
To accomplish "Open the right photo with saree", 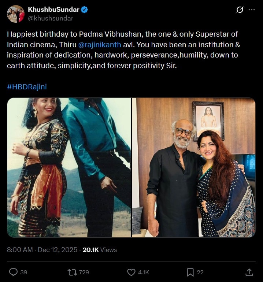I will tap(193, 167).
